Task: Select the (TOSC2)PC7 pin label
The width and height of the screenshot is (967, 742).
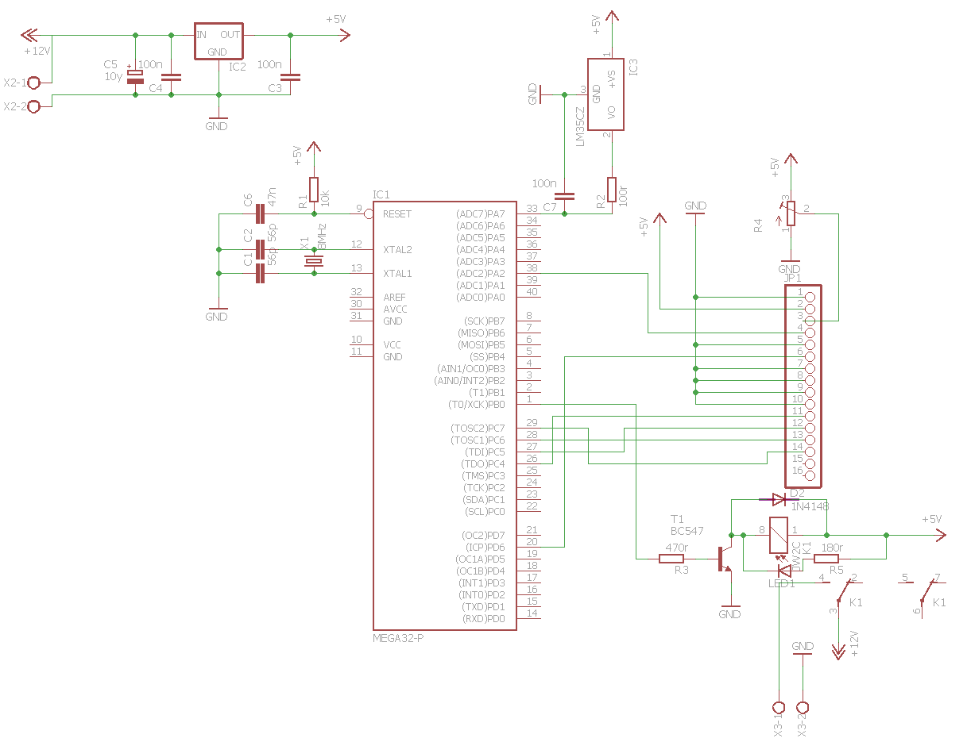Action: pos(478,429)
